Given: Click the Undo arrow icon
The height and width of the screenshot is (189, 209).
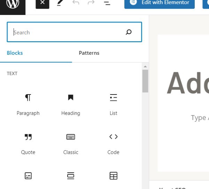Looking at the screenshot, I should tap(76, 2).
